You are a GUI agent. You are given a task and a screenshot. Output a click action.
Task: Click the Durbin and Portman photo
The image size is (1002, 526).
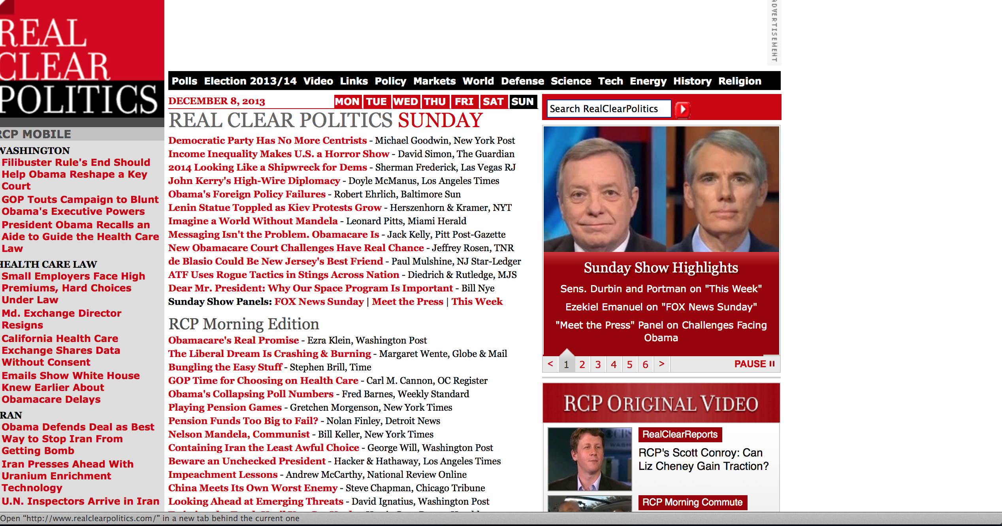pos(661,189)
